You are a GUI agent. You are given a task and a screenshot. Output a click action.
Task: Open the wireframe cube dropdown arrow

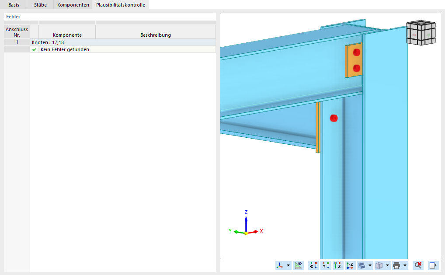click(387, 265)
